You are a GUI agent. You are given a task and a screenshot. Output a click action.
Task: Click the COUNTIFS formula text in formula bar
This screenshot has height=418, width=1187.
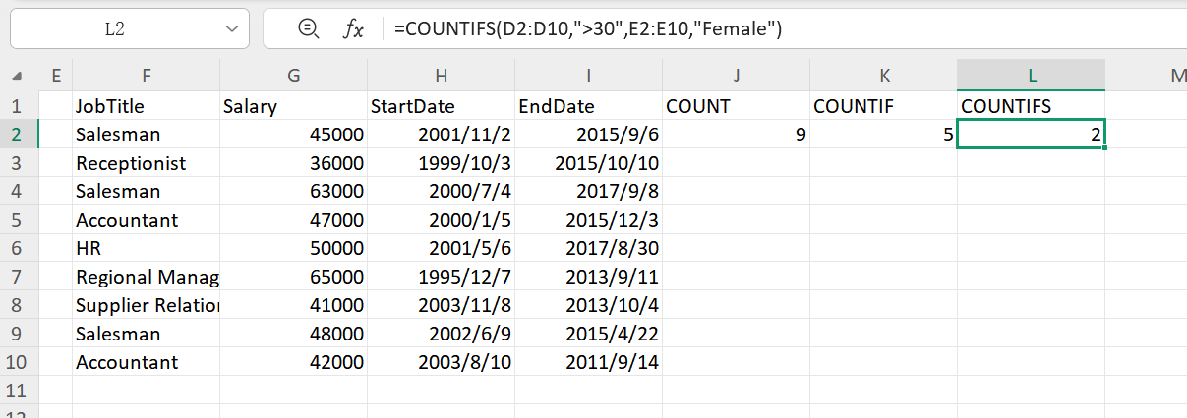pos(587,29)
